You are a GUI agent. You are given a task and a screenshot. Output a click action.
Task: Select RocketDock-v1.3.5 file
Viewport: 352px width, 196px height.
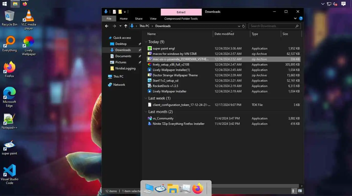tap(224, 86)
